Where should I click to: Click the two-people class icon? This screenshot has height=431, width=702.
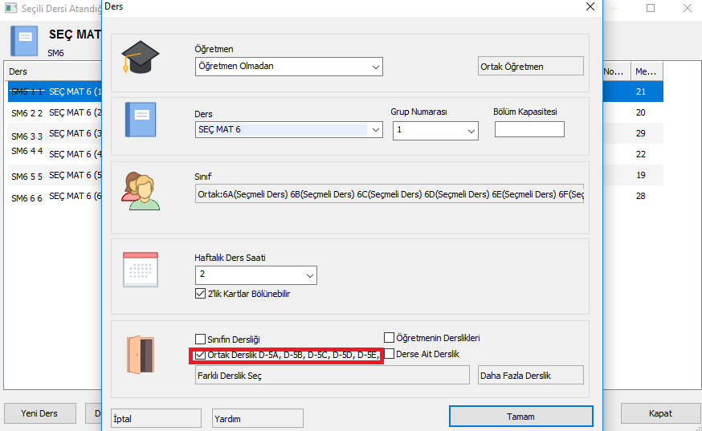(141, 191)
